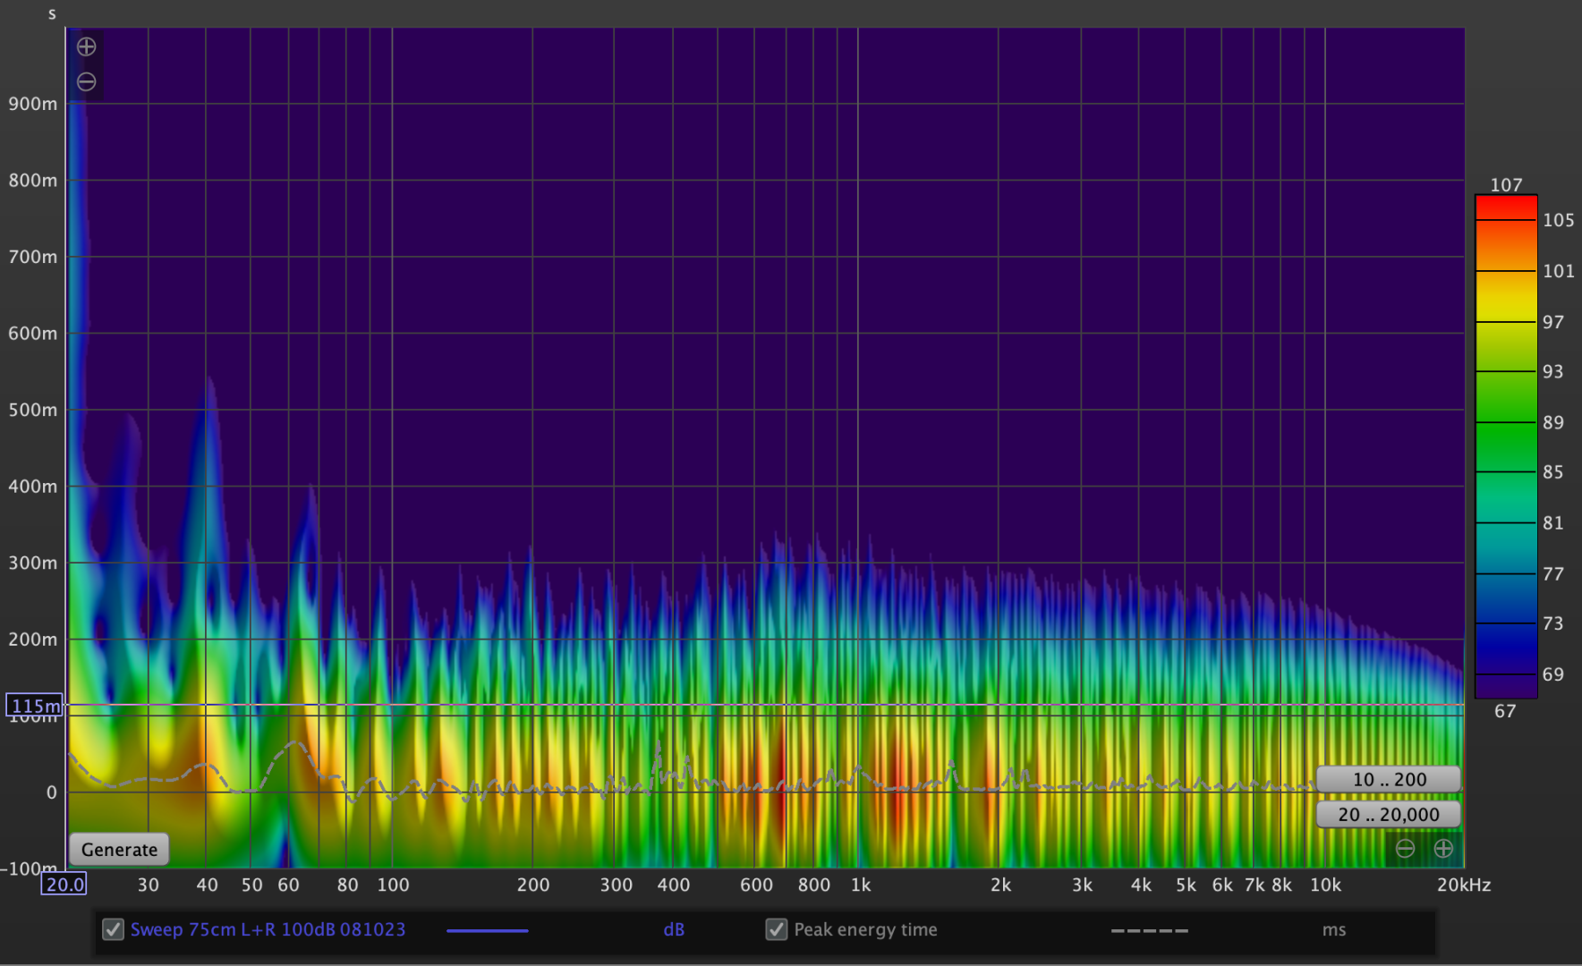1582x966 pixels.
Task: Click the dark purple bottom of the color scale
Action: coord(1506,686)
